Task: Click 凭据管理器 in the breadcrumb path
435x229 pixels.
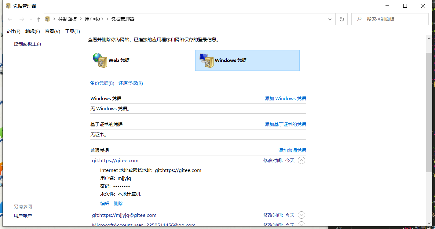Action: coord(123,19)
